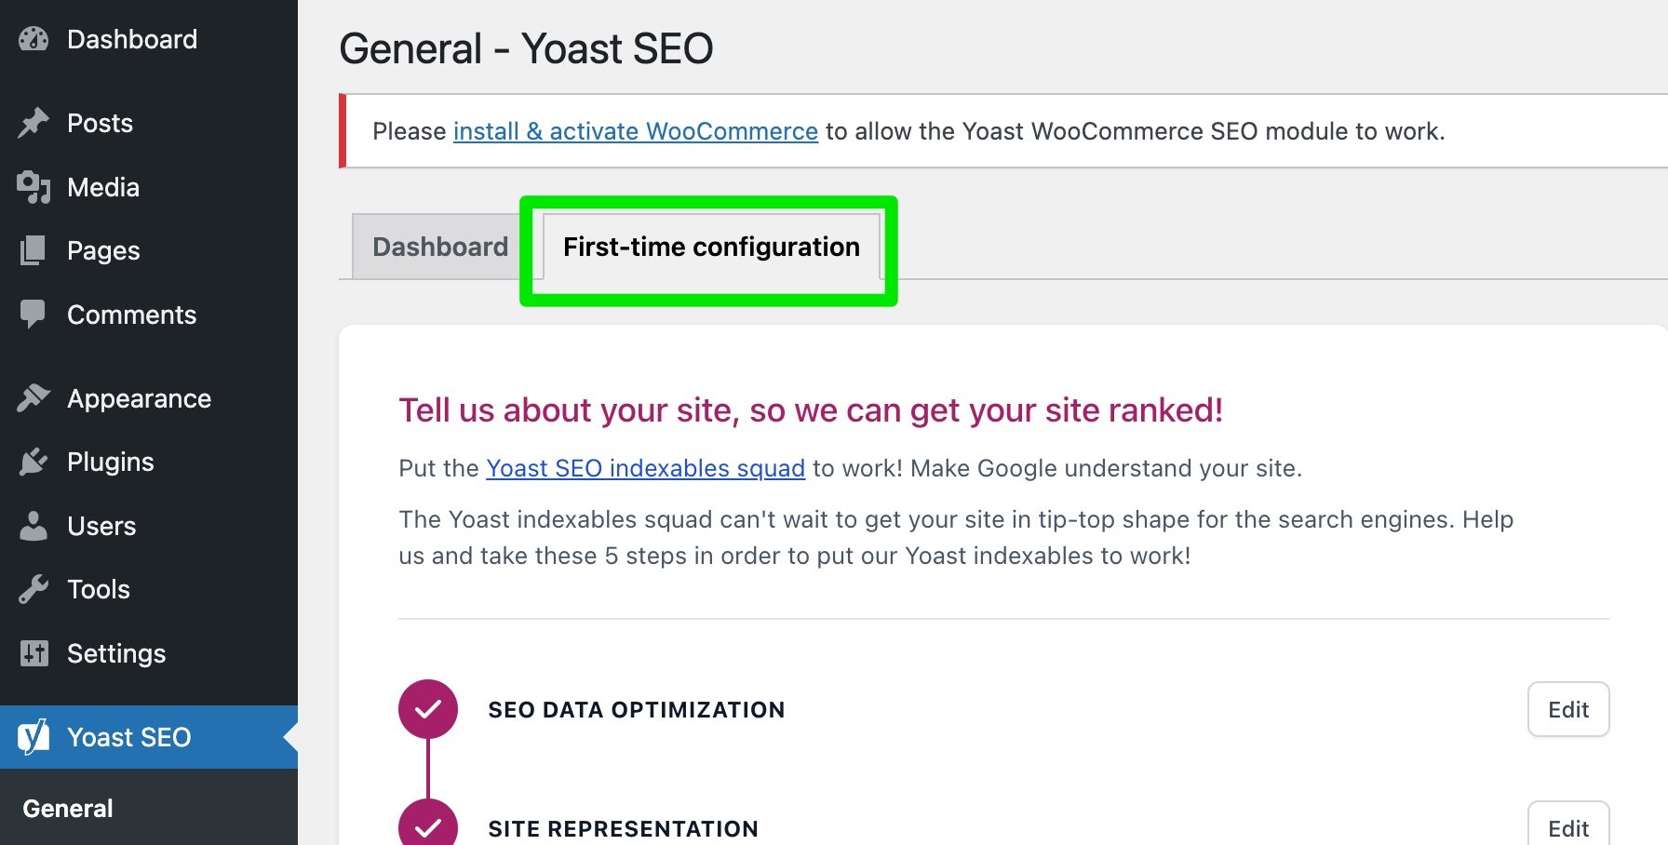Screen dimensions: 1668x845
Task: Switch to the Dashboard tab
Action: pyautogui.click(x=439, y=247)
